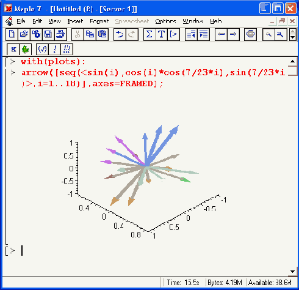Toggle the x Maple notation button
Viewport: 299px width, 290px height.
tap(13, 50)
